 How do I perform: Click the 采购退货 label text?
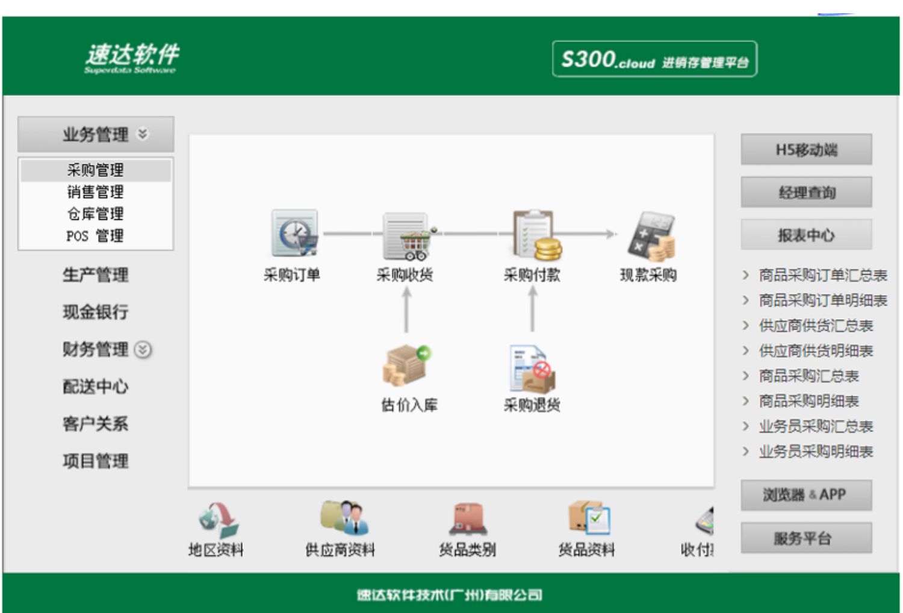point(532,405)
